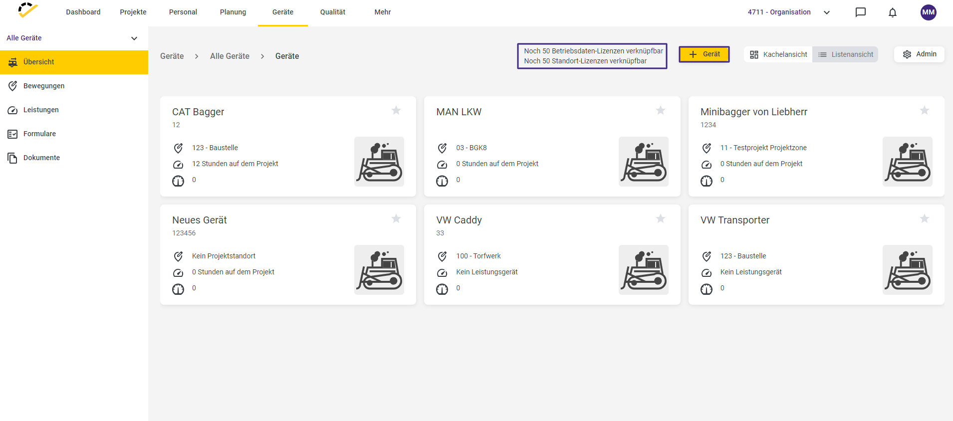Open the Mehr menu
Viewport: 953px width, 421px height.
tap(383, 12)
